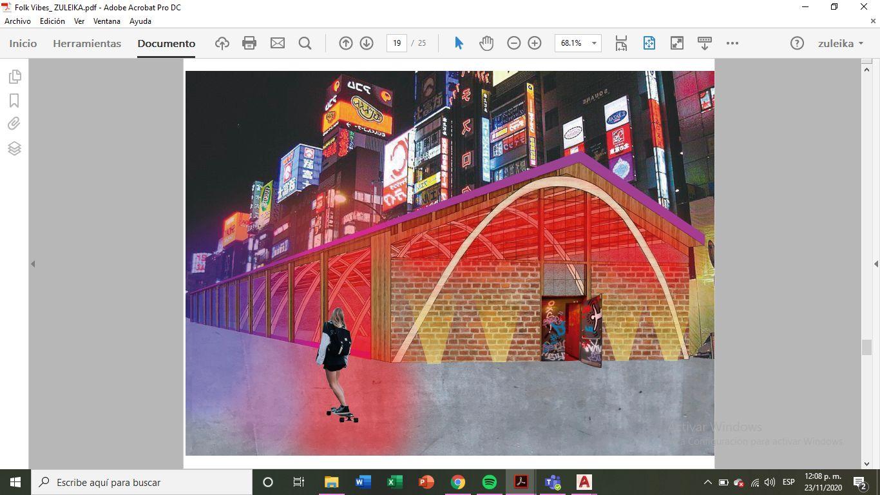The width and height of the screenshot is (880, 495).
Task: Click the upload to cloud icon
Action: pyautogui.click(x=222, y=43)
